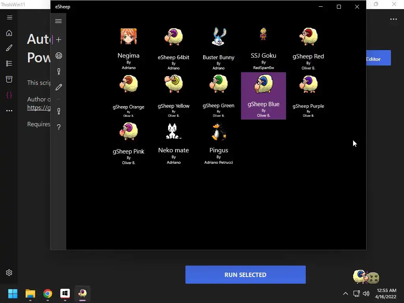Minimize the eSheep window
404x303 pixels.
[321, 7]
